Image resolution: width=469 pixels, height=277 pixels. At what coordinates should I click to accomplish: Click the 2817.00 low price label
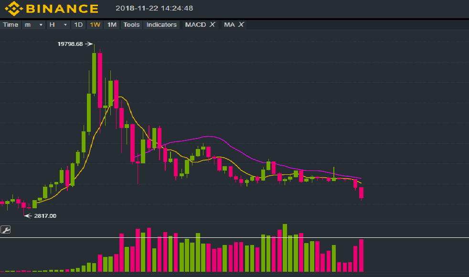[45, 216]
